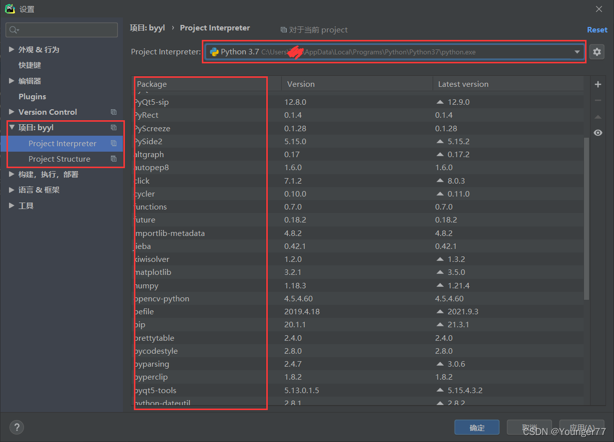Viewport: 614px width, 442px height.
Task: Click the search magnifier icon in settings
Action: point(14,30)
